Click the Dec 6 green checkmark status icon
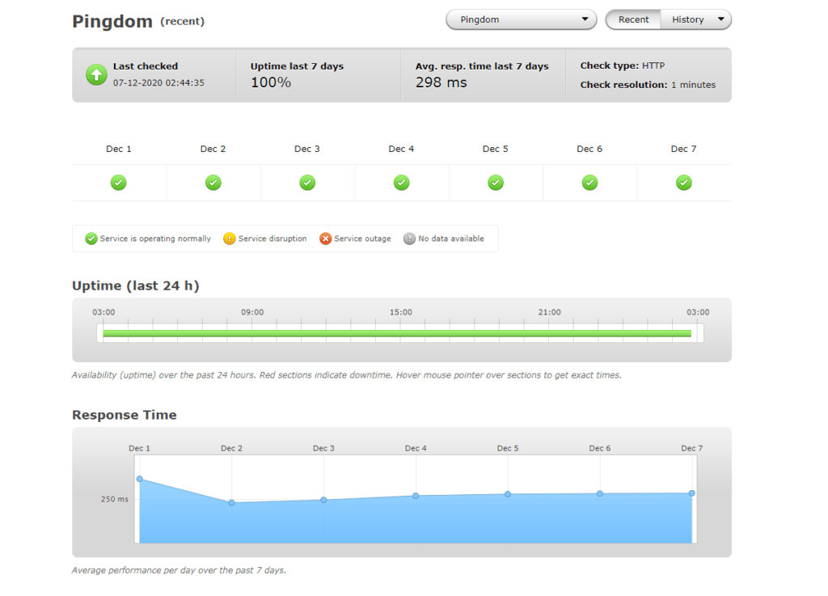Screen dimensions: 828x596 pyautogui.click(x=589, y=183)
